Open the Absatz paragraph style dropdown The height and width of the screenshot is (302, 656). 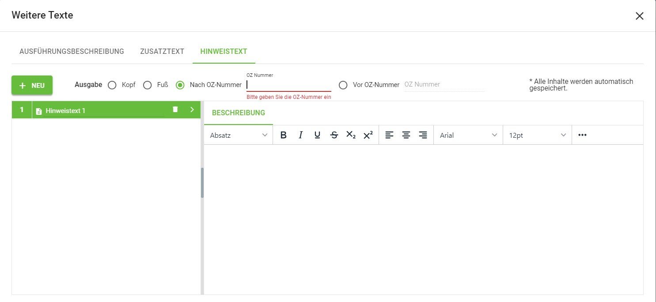pos(239,135)
